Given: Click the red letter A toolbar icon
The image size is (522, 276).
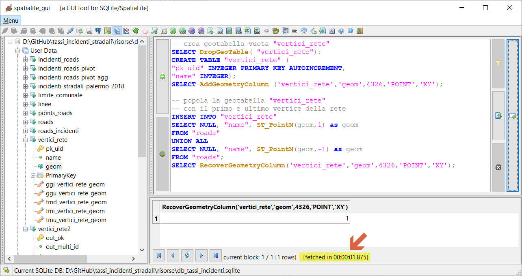Looking at the screenshot, I should point(332,31).
